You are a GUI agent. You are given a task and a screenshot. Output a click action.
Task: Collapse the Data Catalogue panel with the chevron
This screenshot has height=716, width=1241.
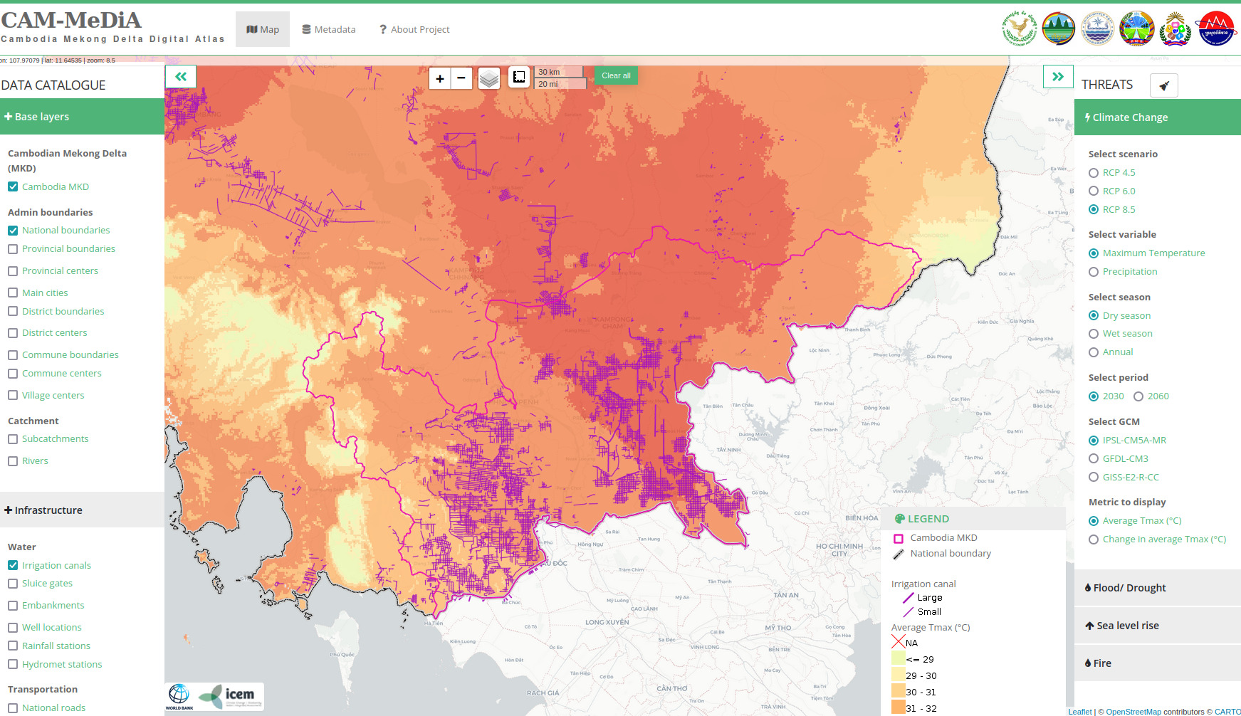pyautogui.click(x=181, y=75)
